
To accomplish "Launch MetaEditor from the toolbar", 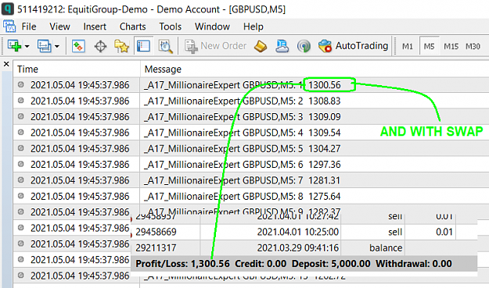I will click(x=261, y=46).
